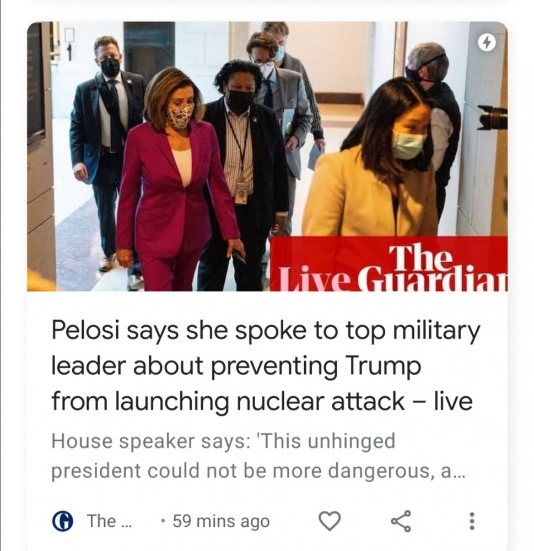Share the Pelosi article via share icon

pyautogui.click(x=401, y=521)
